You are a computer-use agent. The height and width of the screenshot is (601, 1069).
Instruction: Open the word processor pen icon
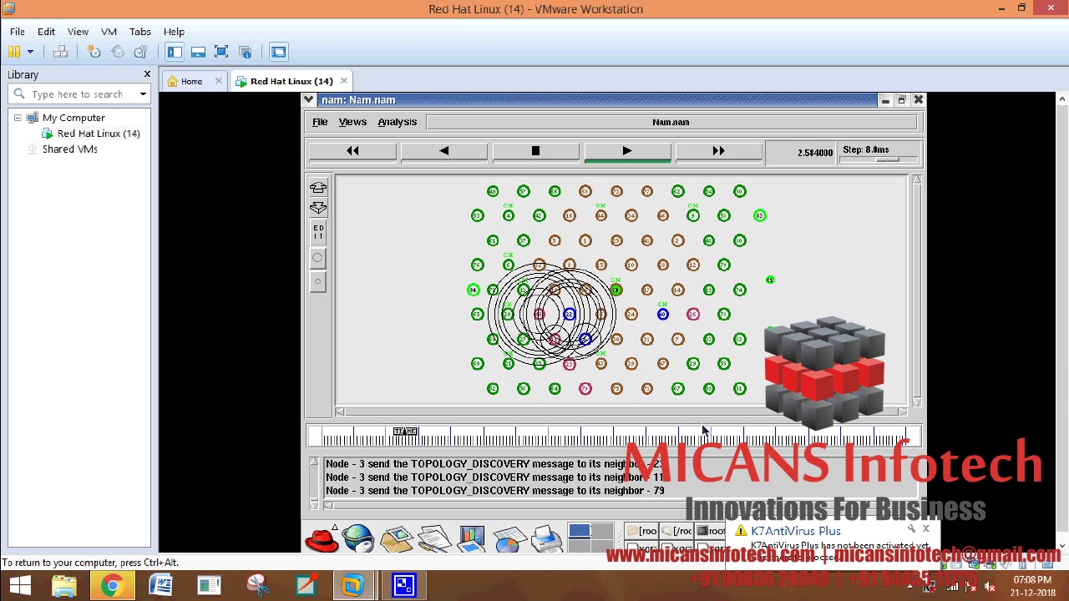[434, 539]
